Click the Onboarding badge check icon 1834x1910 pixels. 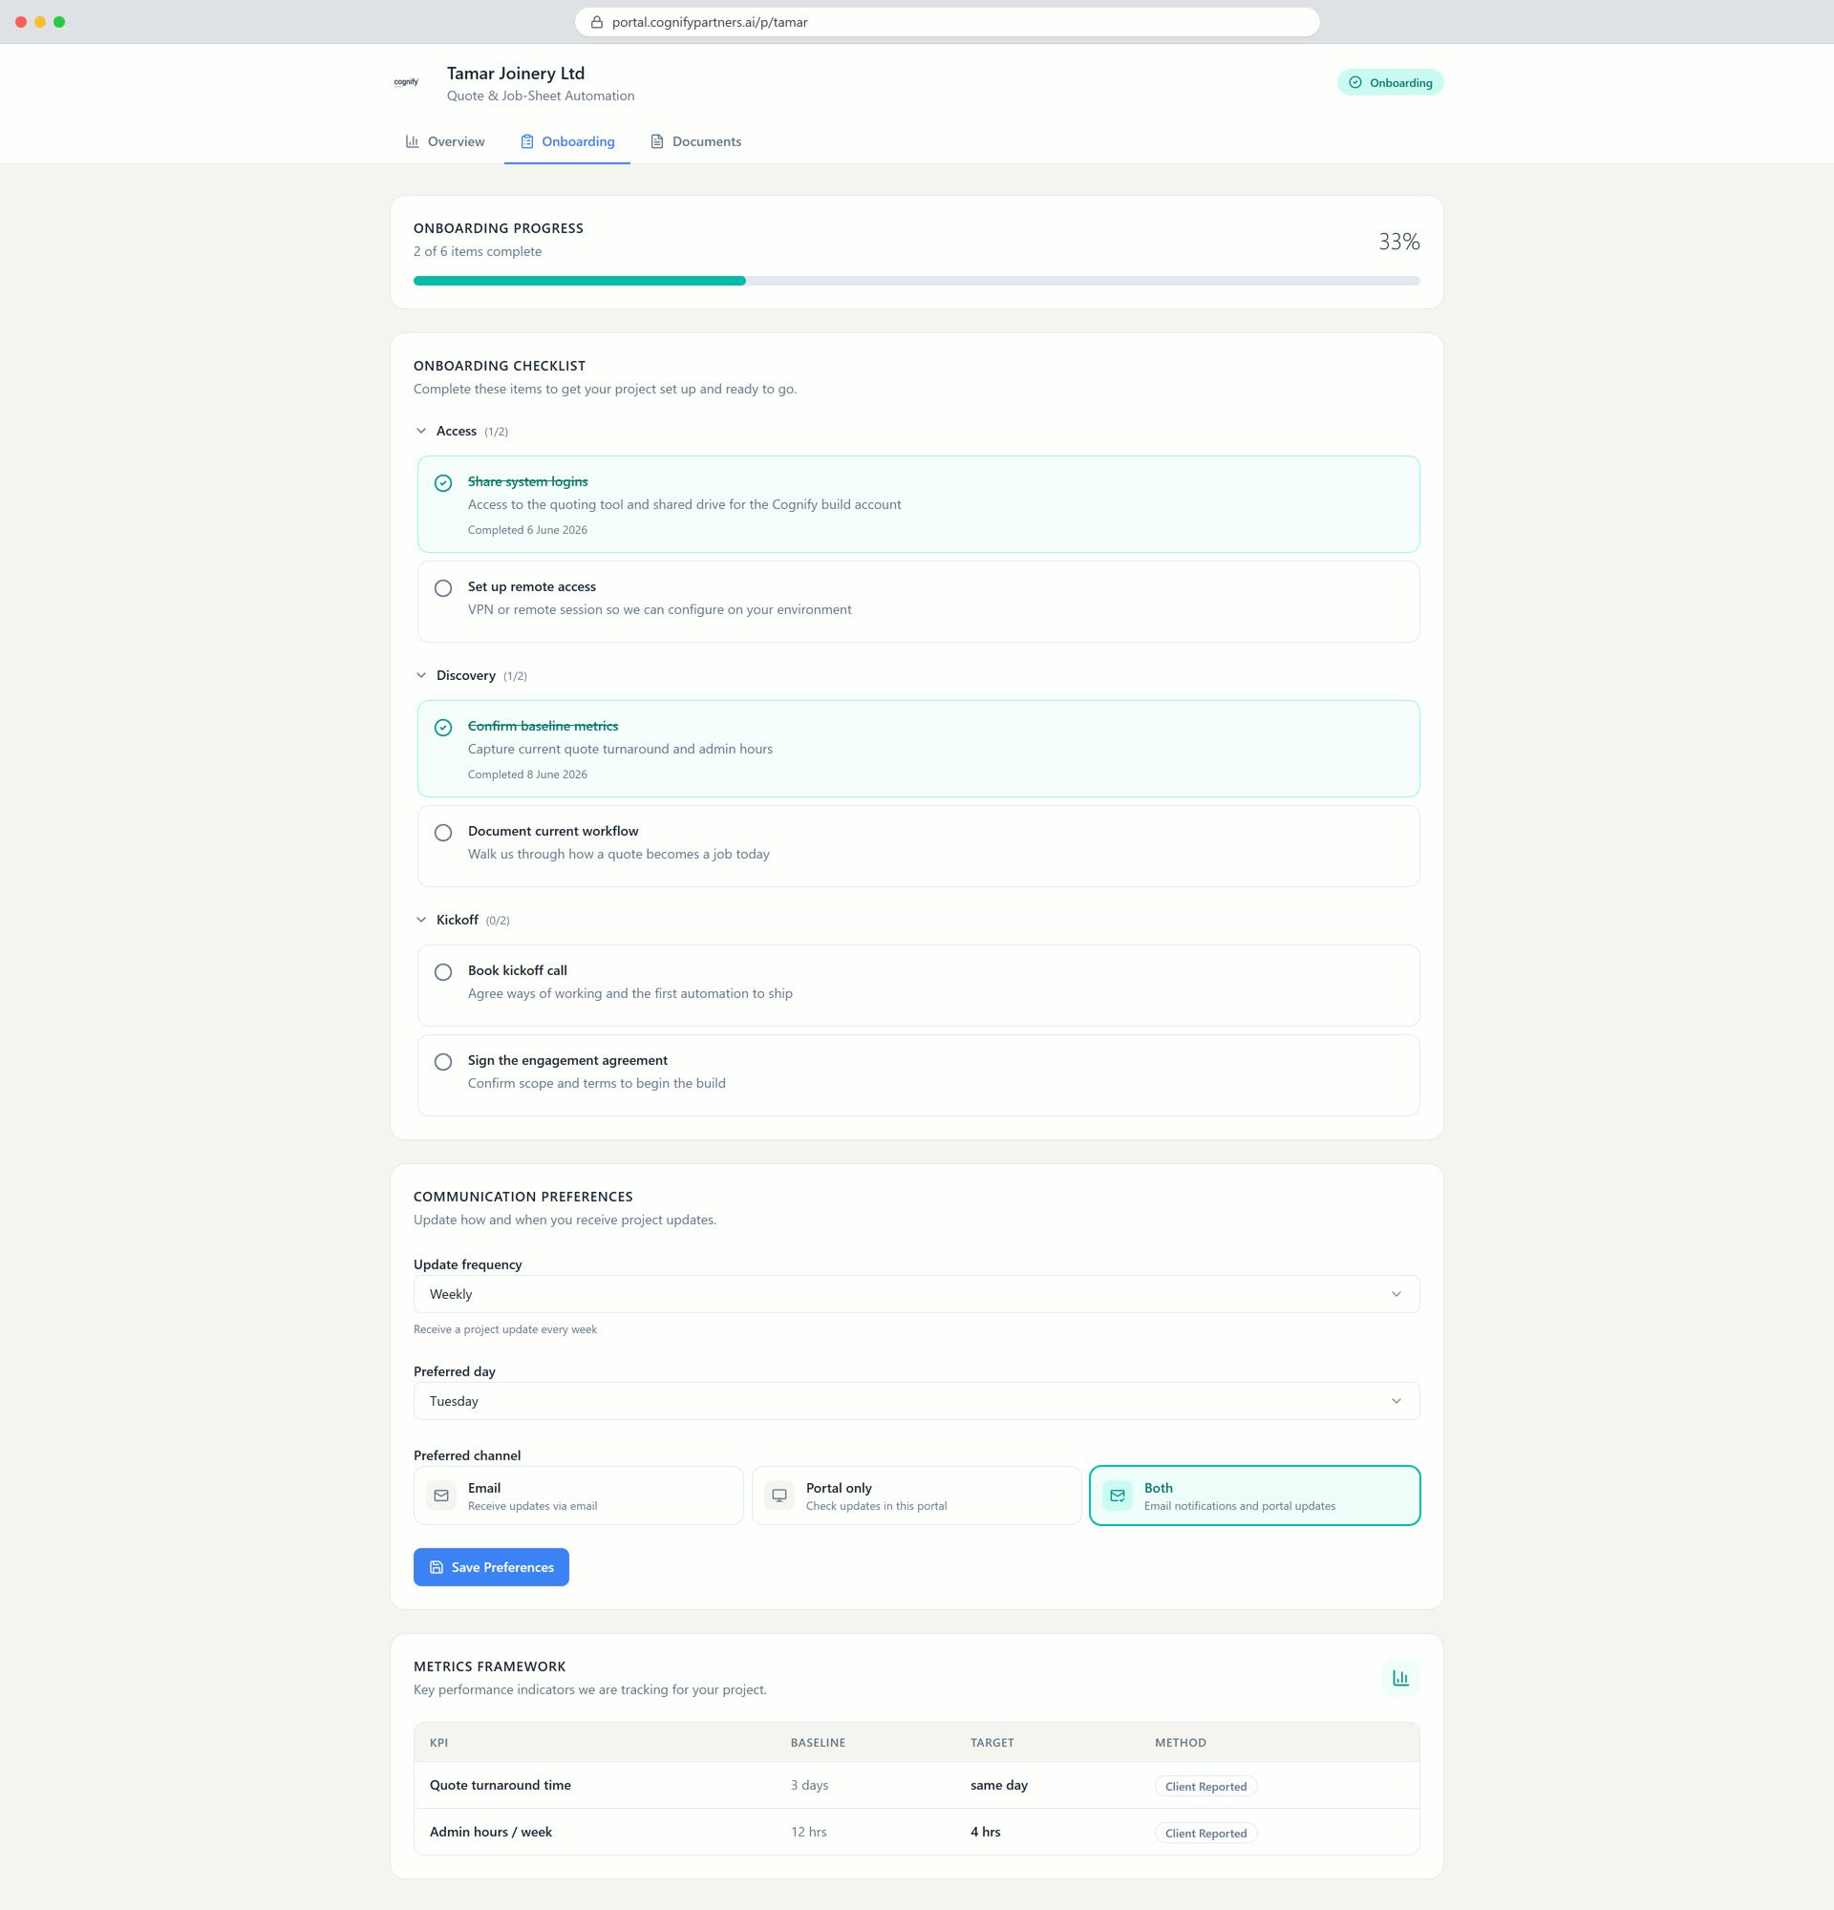point(1355,83)
